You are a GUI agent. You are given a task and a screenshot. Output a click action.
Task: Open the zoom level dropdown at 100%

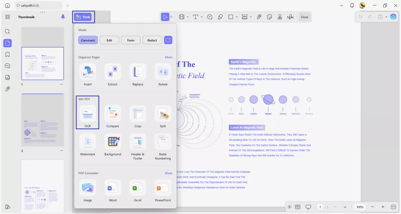point(360,207)
